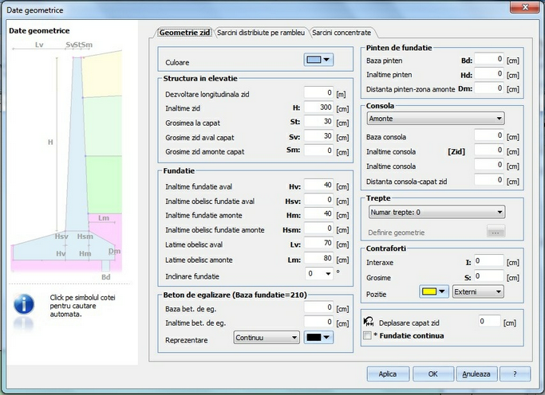Click the OK button
This screenshot has width=545, height=395.
click(433, 373)
